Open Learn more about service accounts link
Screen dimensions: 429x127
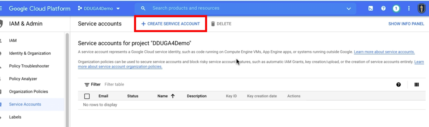coord(384,52)
